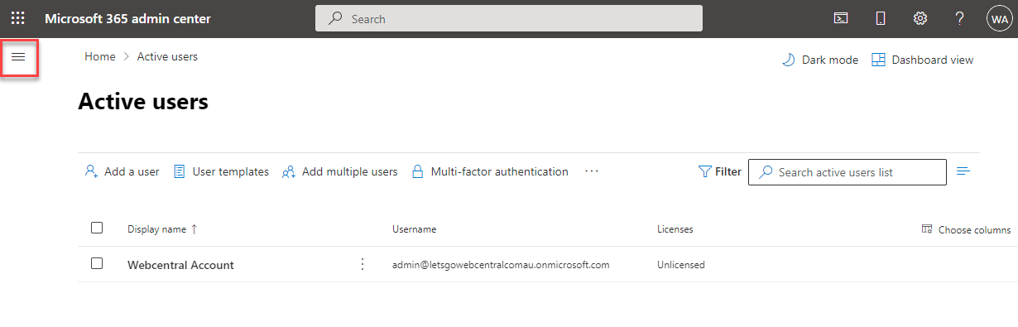Click admin@letsgowebcentralcomau.onmicrosoft.com username cell

[x=501, y=265]
